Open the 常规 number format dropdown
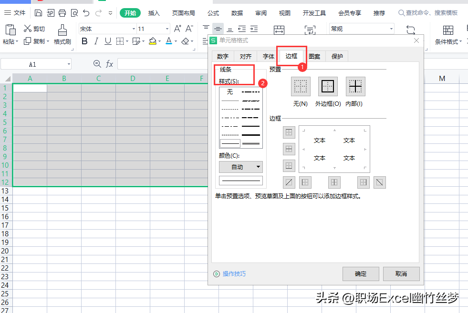 click(x=391, y=29)
